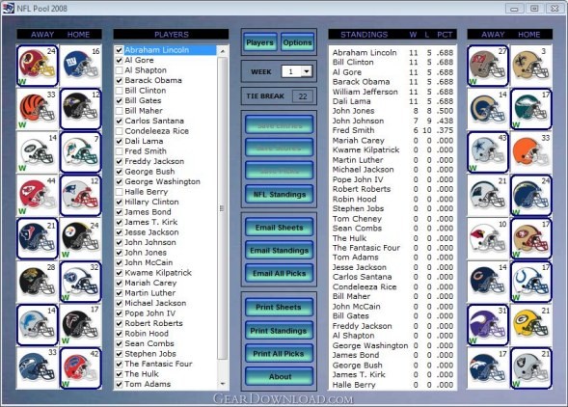The height and width of the screenshot is (407, 568).
Task: Disable the Tom Adams checkbox
Action: point(119,384)
